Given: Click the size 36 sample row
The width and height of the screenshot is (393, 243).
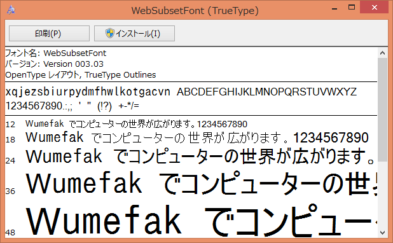Looking at the screenshot, I should point(191,183).
